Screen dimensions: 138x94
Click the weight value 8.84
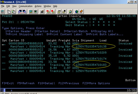click(x=53, y=68)
